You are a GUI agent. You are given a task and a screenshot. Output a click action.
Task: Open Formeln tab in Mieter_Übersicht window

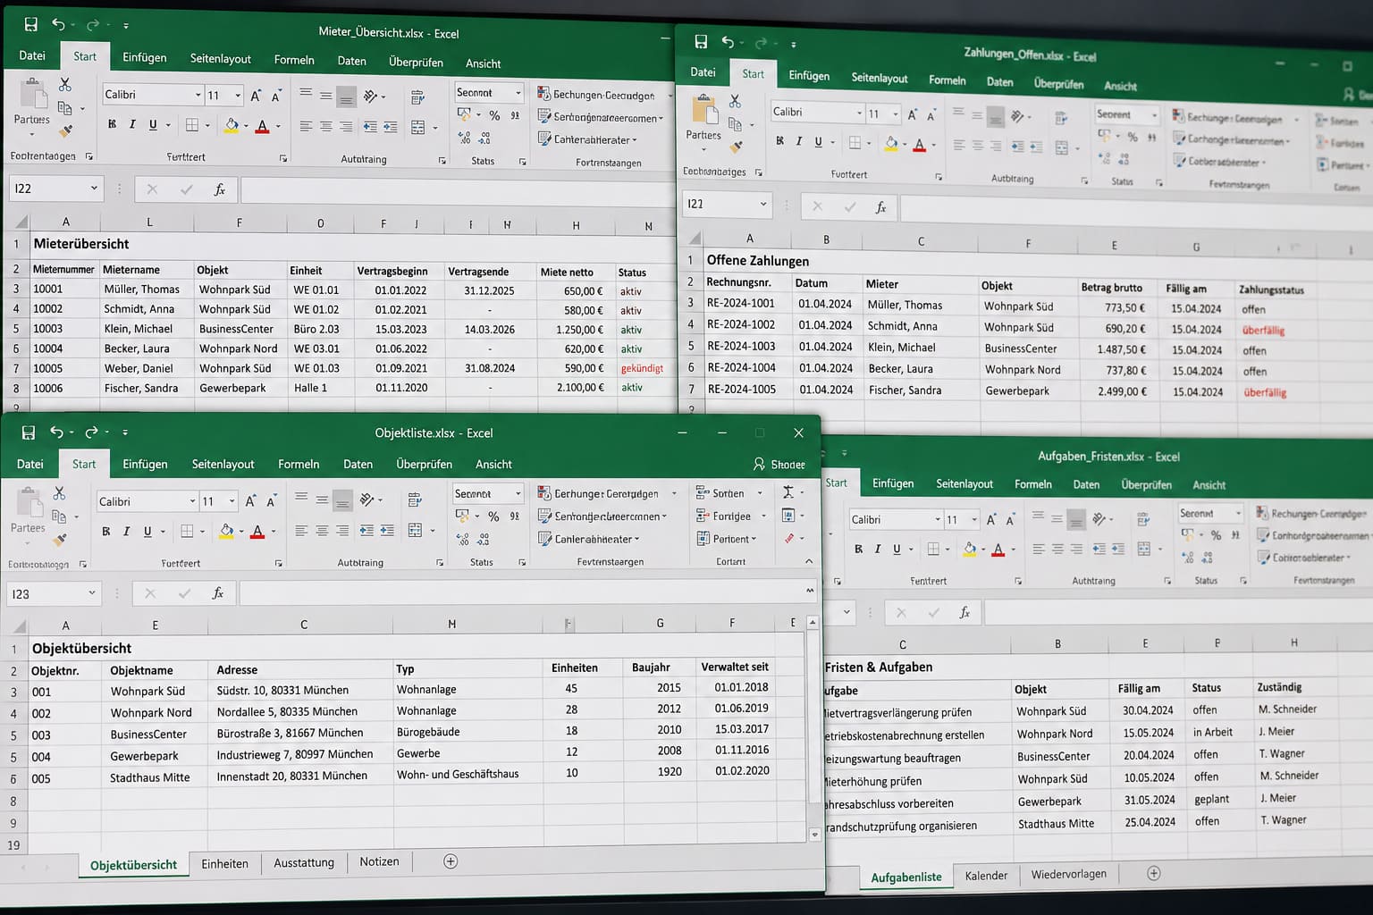[x=294, y=60]
